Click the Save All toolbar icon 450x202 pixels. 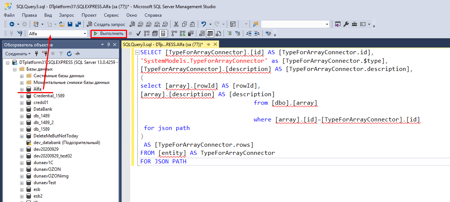[x=78, y=24]
